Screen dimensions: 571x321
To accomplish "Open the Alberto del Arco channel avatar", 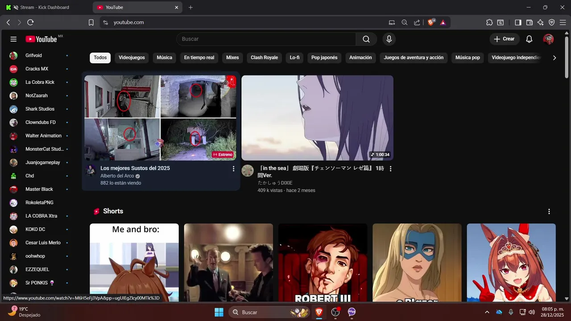I will click(91, 170).
